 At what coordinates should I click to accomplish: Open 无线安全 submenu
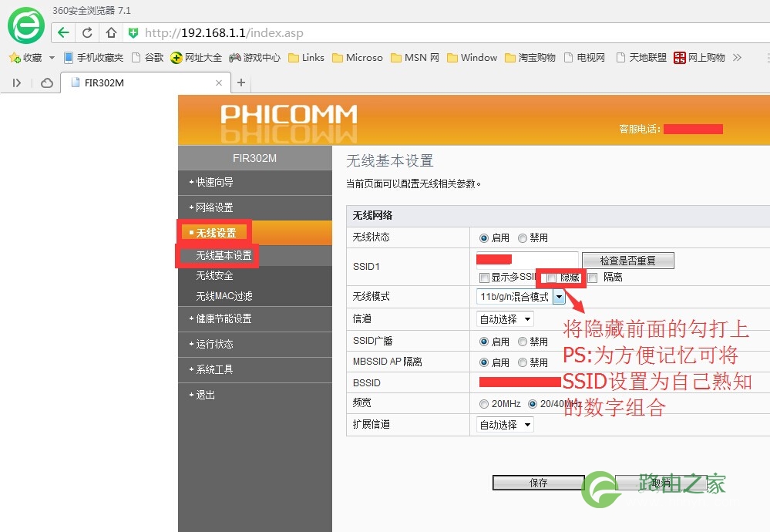pyautogui.click(x=214, y=275)
